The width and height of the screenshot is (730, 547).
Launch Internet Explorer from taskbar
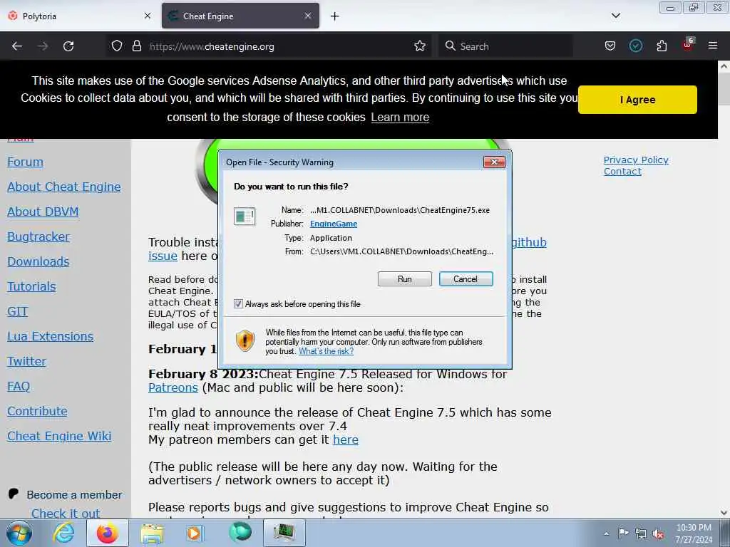[x=63, y=533]
